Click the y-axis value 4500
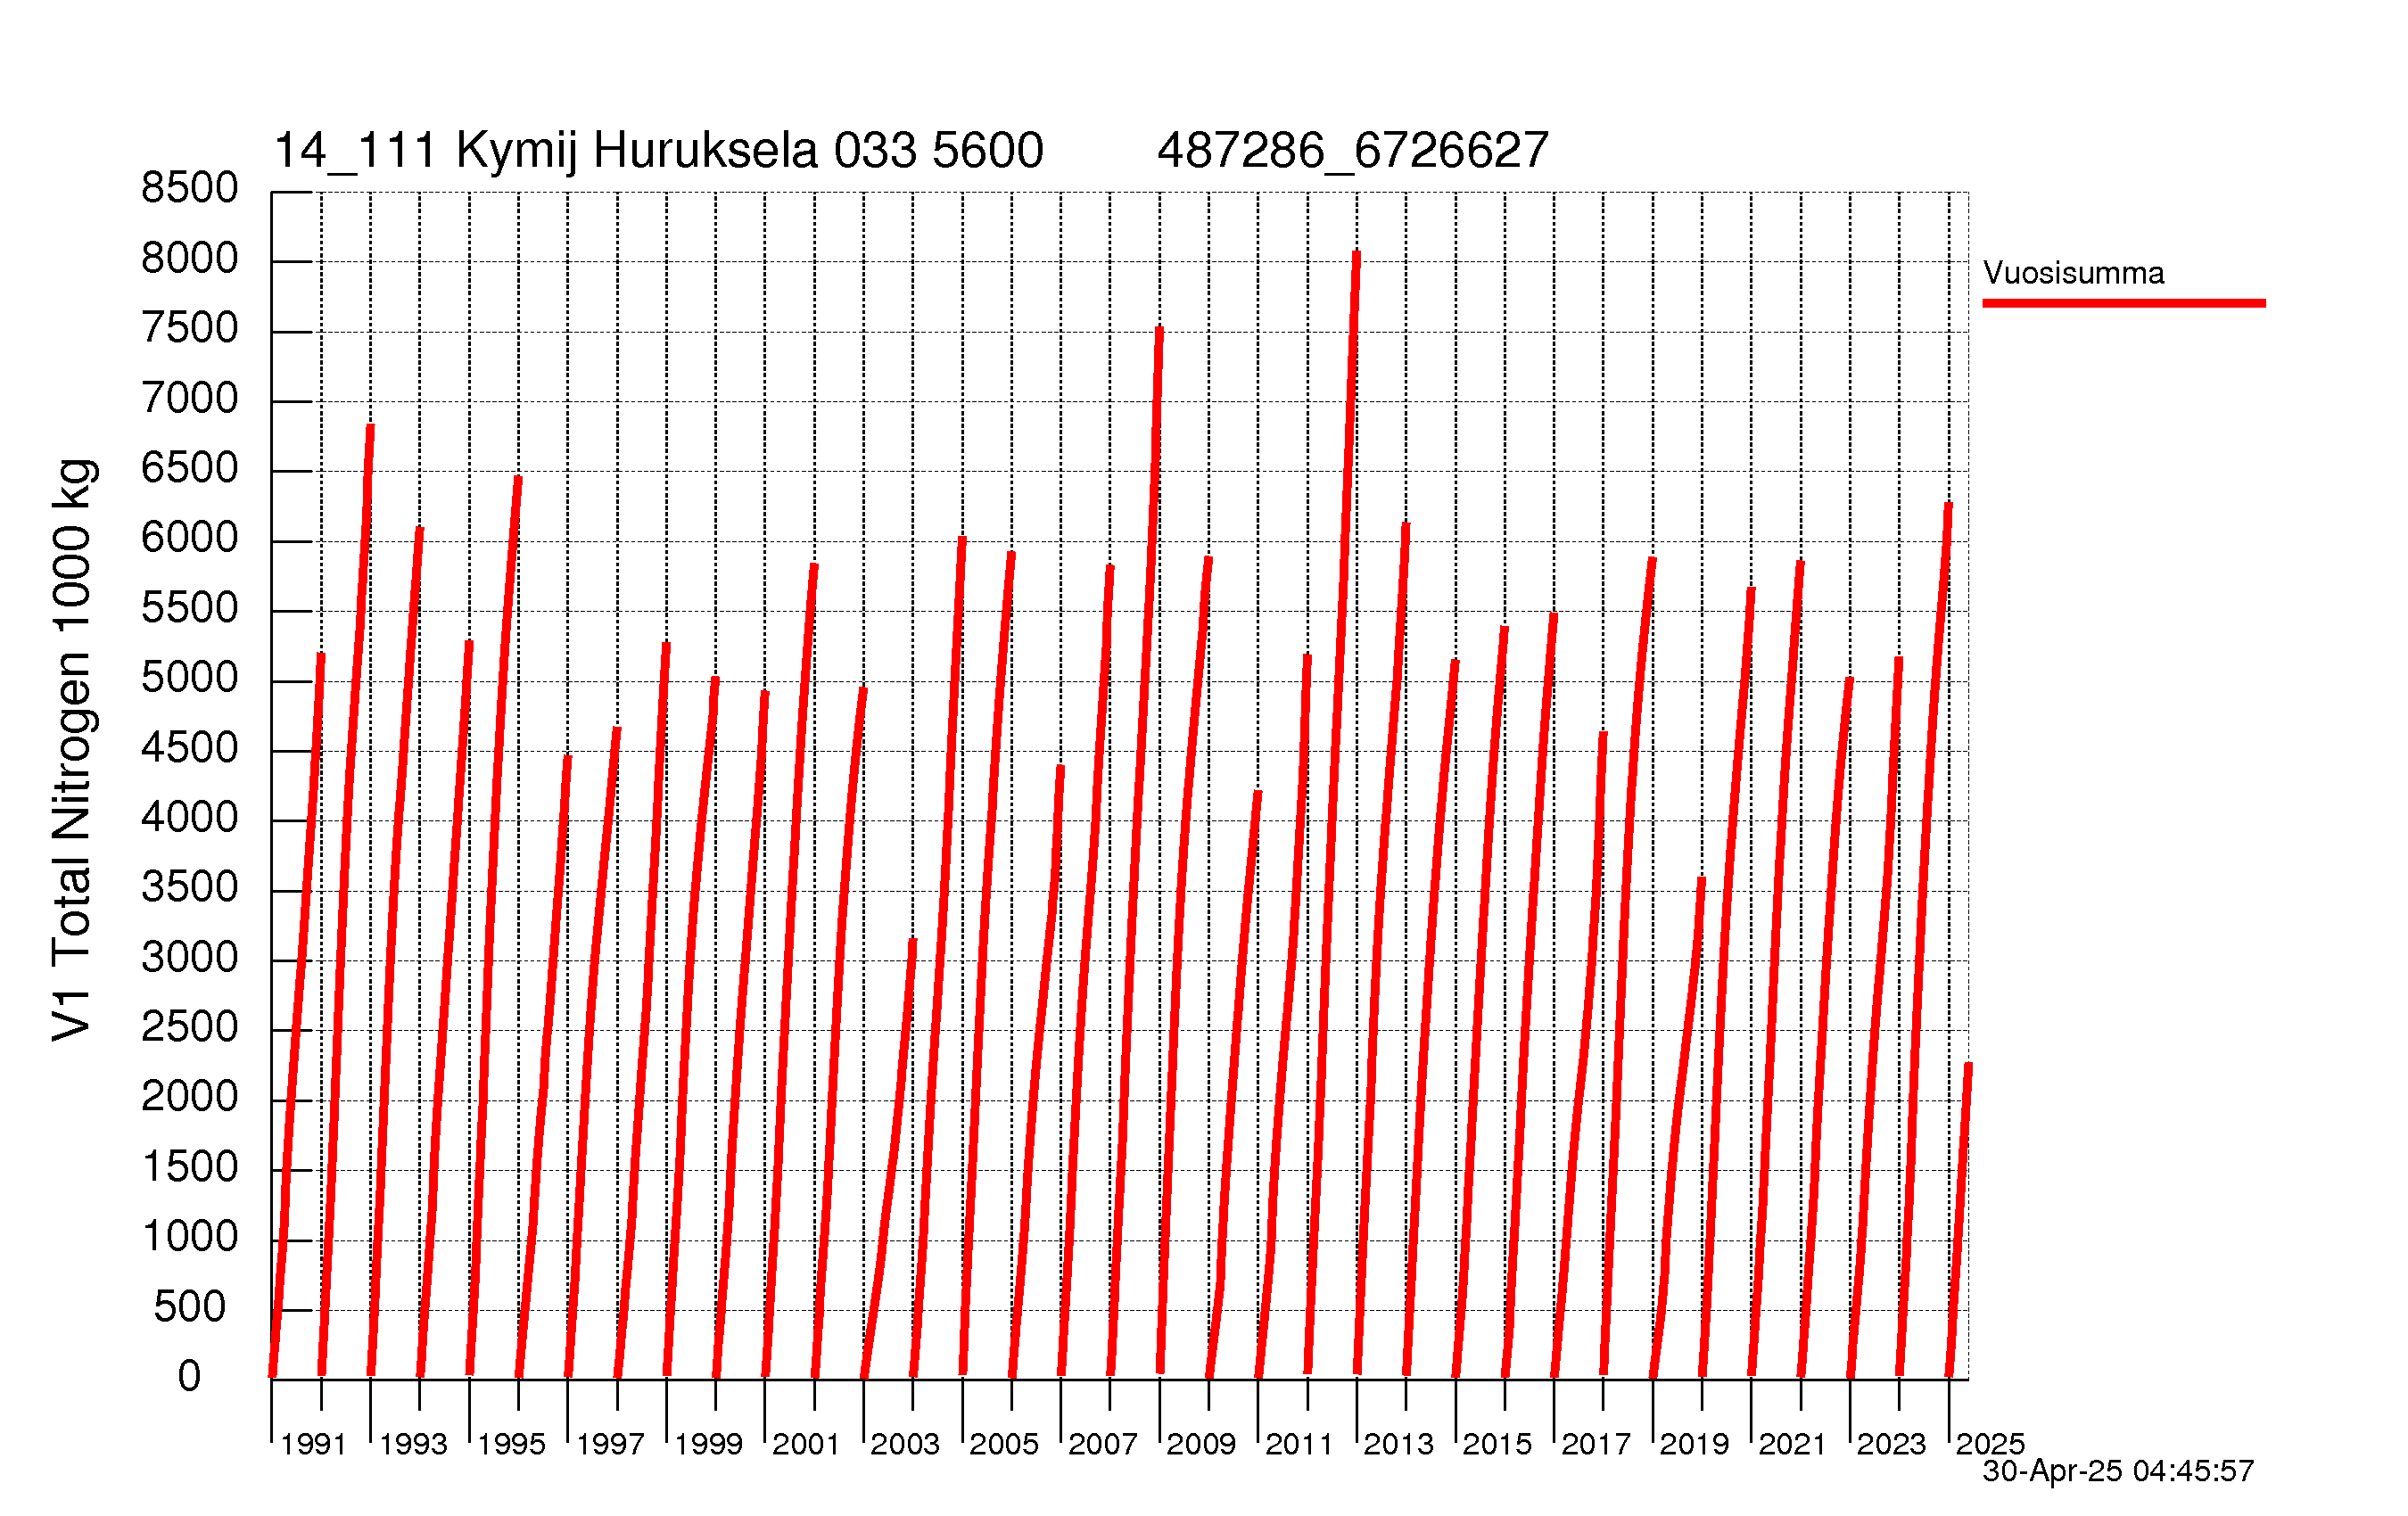The image size is (2408, 1516). pos(190,748)
